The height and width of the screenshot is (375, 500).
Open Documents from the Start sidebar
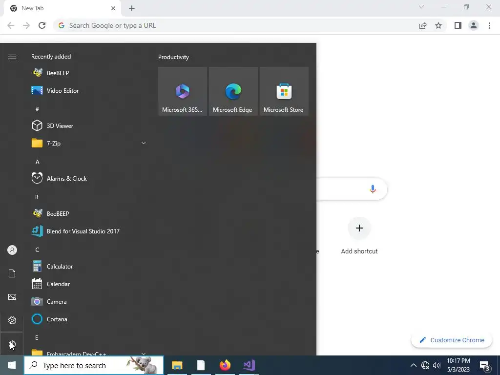pos(12,273)
